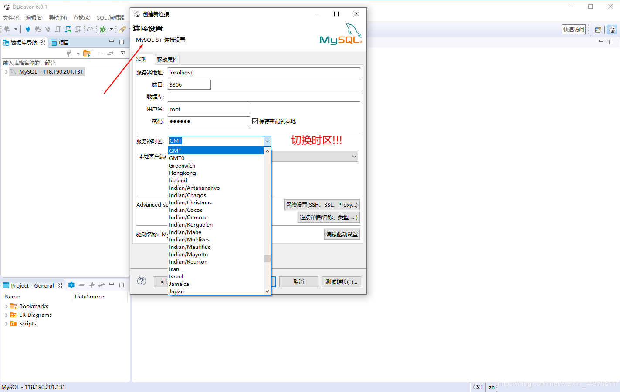Open the Database Navigator view menu triangle
620x392 pixels.
(x=122, y=53)
